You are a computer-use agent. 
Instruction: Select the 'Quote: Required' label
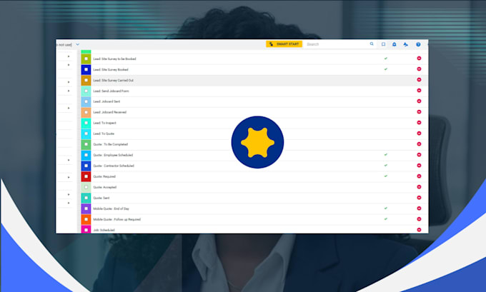pyautogui.click(x=104, y=176)
